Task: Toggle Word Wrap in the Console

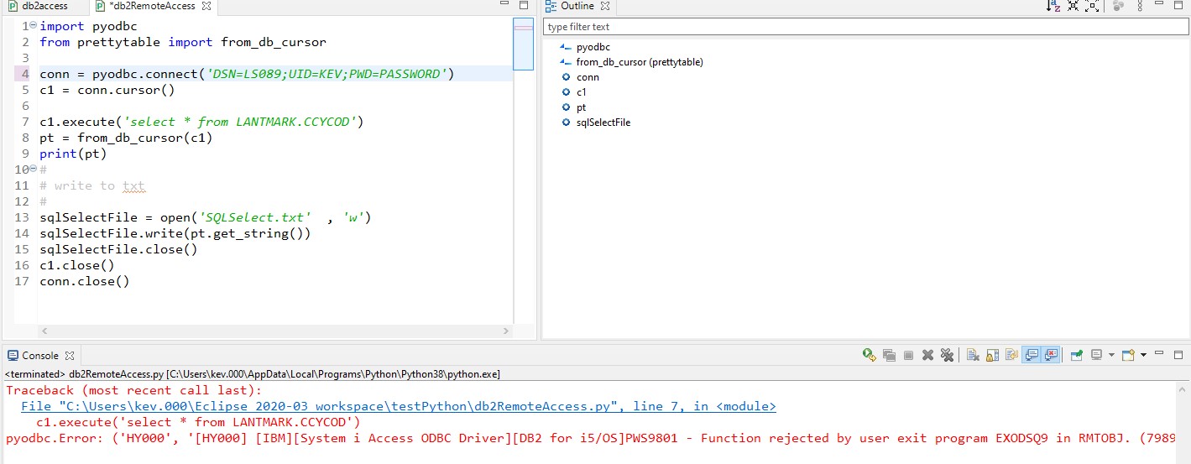Action: click(x=1011, y=355)
